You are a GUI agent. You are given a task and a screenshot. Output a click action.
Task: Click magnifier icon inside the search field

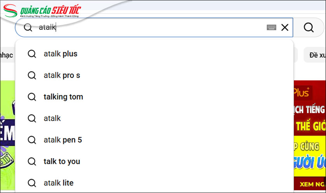[28, 28]
